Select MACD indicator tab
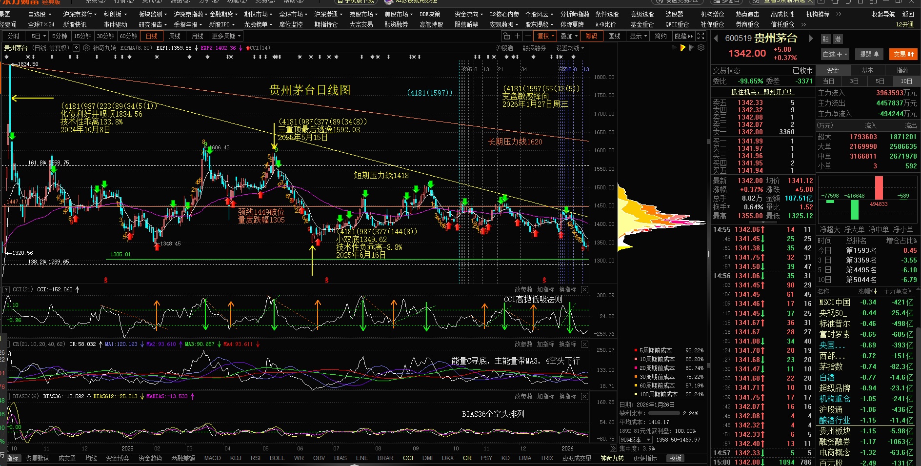This screenshot has width=921, height=466. coord(212,458)
